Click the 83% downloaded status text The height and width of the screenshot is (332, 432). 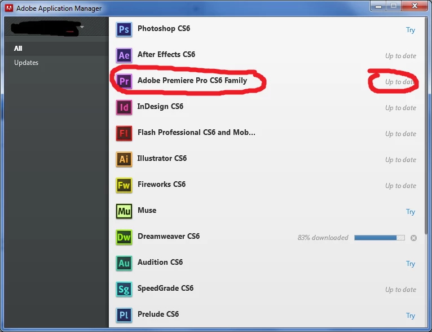pyautogui.click(x=323, y=238)
